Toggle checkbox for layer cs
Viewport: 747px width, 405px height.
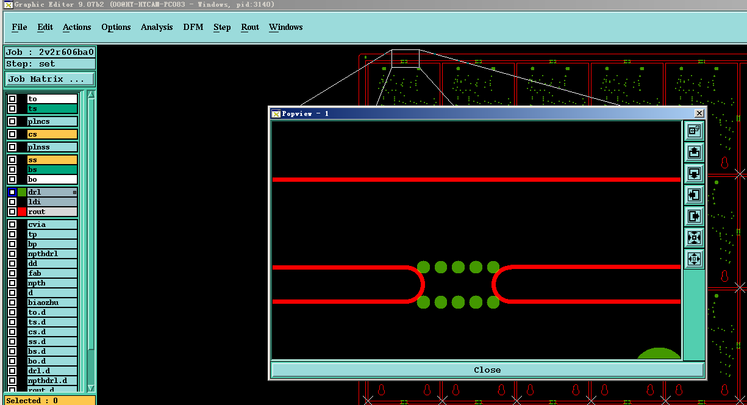point(12,134)
